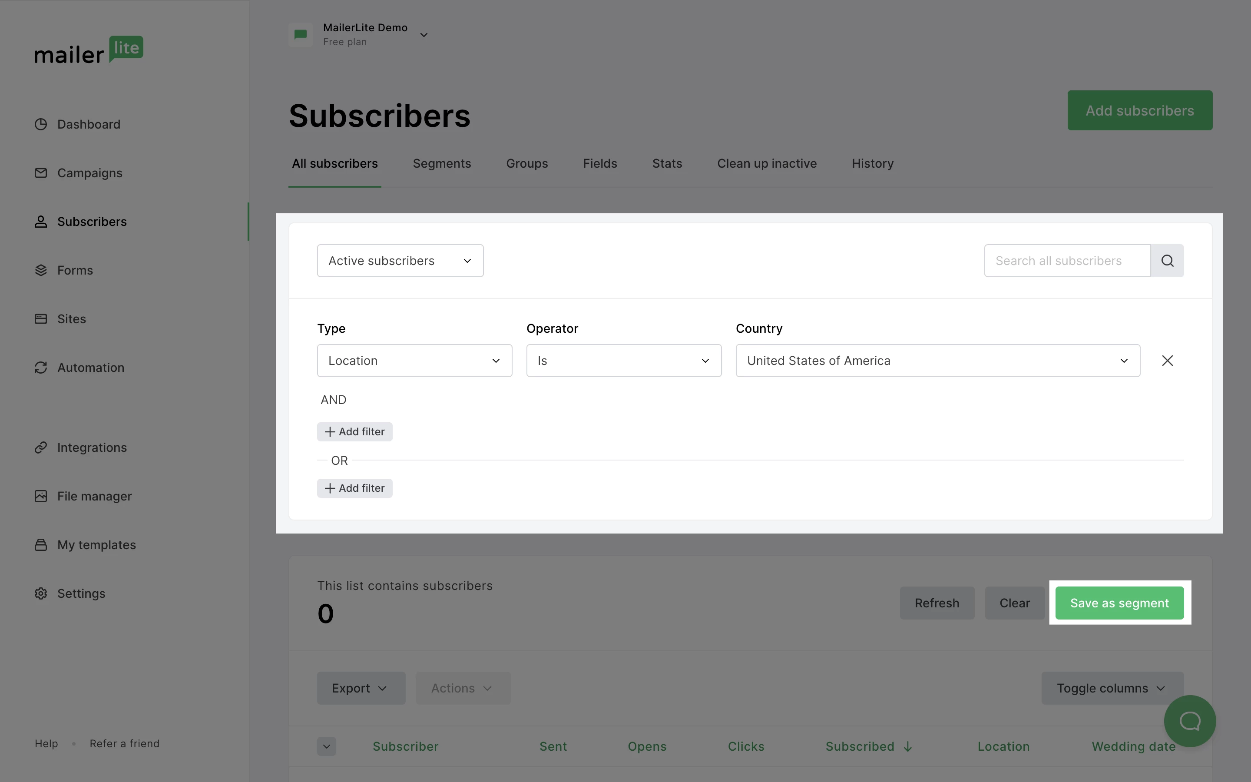Screen dimensions: 1251x782
Task: Click the Settings gear icon in sidebar
Action: (41, 593)
